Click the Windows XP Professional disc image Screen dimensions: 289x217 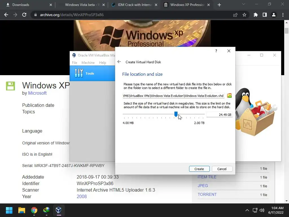point(142,36)
